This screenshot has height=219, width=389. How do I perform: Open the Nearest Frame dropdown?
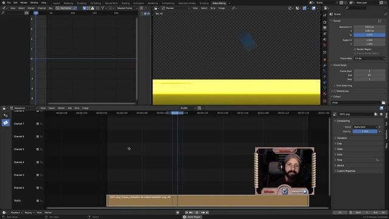pos(127,8)
